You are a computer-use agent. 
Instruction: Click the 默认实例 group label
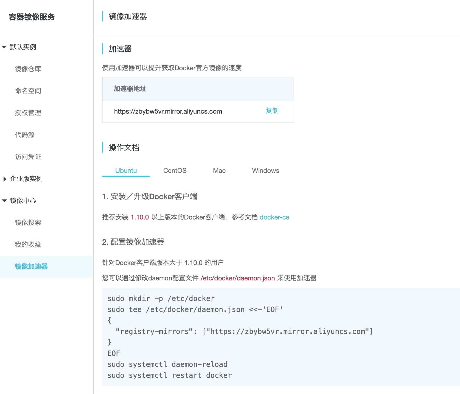[x=23, y=47]
